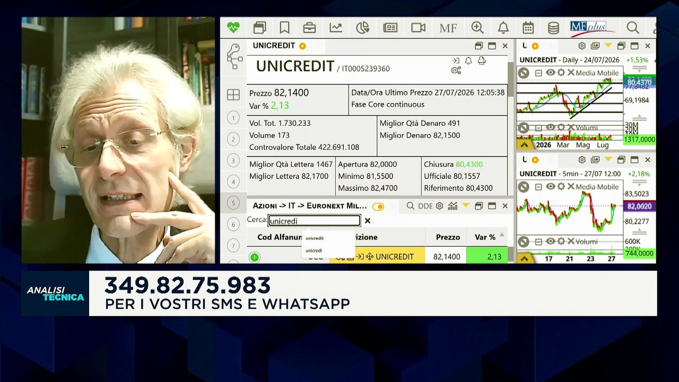This screenshot has height=382, width=679.
Task: Click the gears icon below the detail header arrow
Action: point(456,71)
